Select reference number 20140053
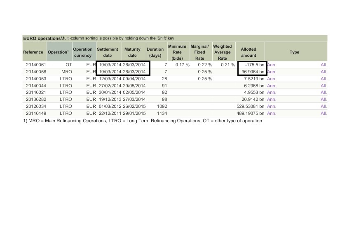347x245 pixels. pos(36,79)
